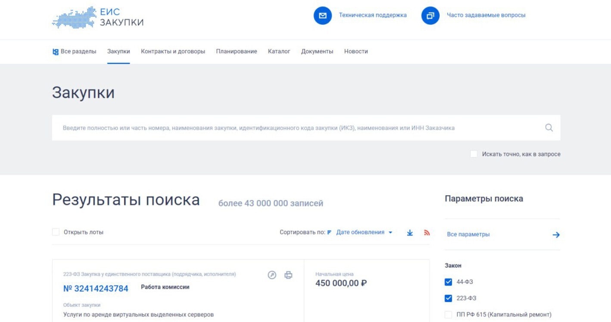Image resolution: width=611 pixels, height=322 pixels.
Task: Download search results with arrow icon
Action: (x=410, y=233)
